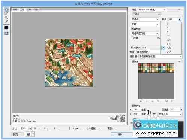This screenshot has height=140, width=187.
Task: Click the image width W field
Action: 137,109
